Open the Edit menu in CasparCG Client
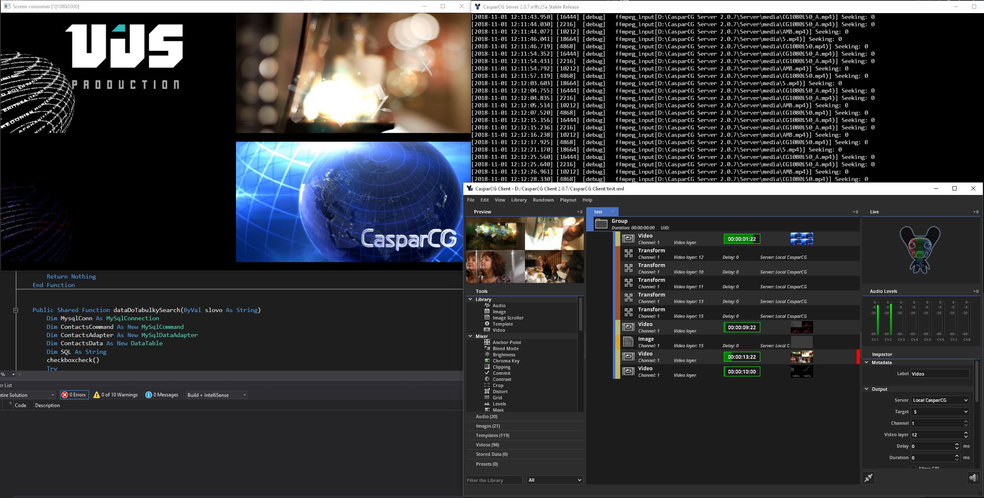This screenshot has width=984, height=498. point(485,200)
